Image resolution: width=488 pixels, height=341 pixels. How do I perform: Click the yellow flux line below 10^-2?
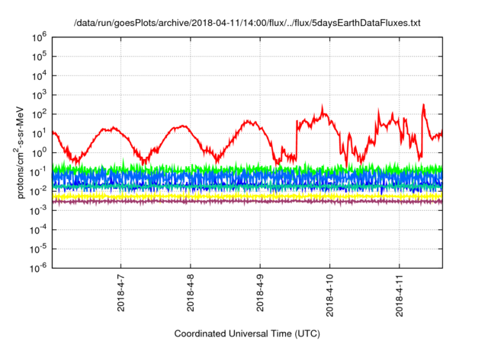pos(247,196)
